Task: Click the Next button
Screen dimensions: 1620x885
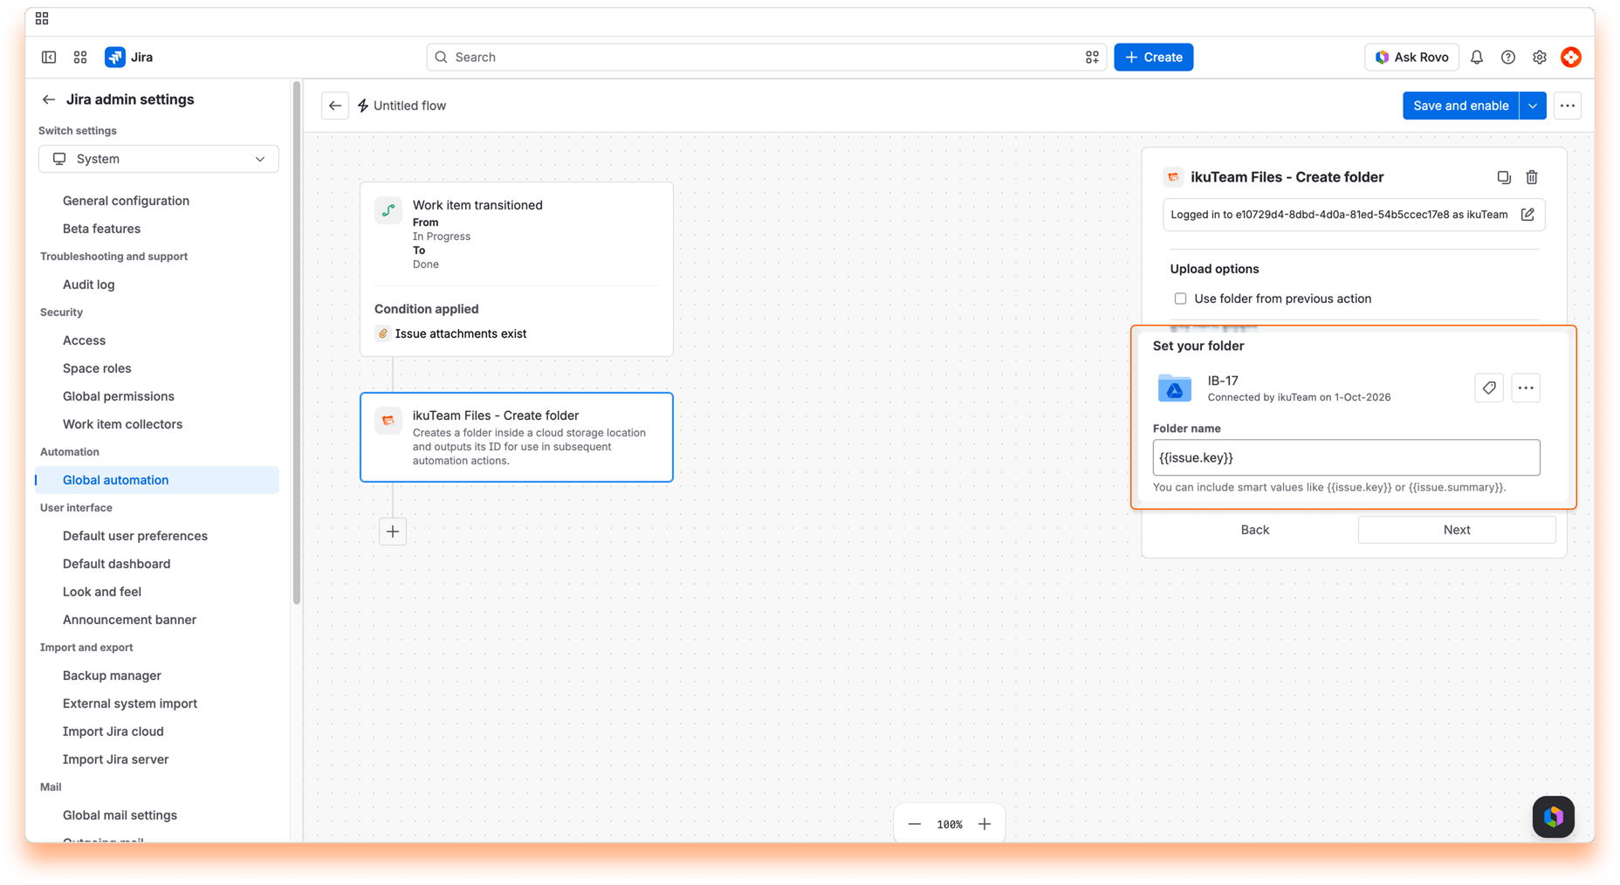Action: [1457, 530]
